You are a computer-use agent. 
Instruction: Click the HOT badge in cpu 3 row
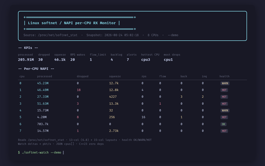(224, 104)
